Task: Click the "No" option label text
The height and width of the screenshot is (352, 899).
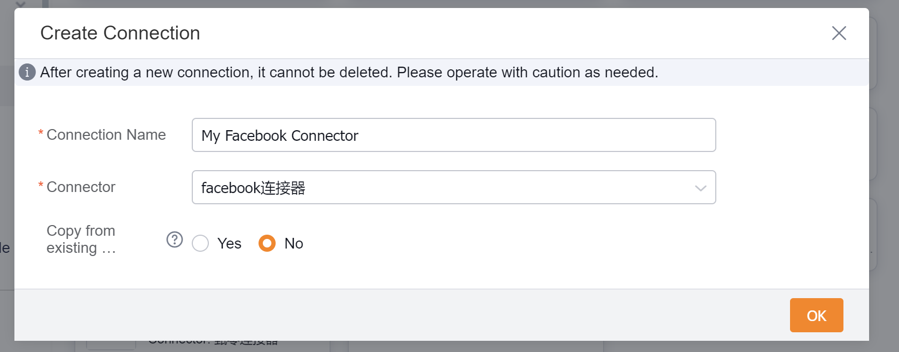Action: tap(294, 244)
